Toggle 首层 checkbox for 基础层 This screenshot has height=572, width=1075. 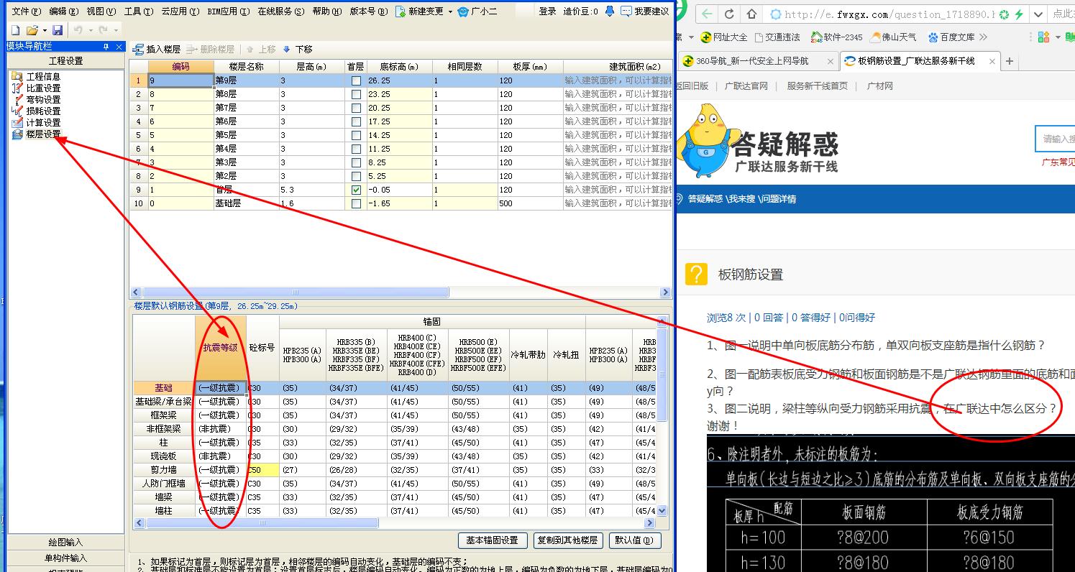(x=356, y=203)
